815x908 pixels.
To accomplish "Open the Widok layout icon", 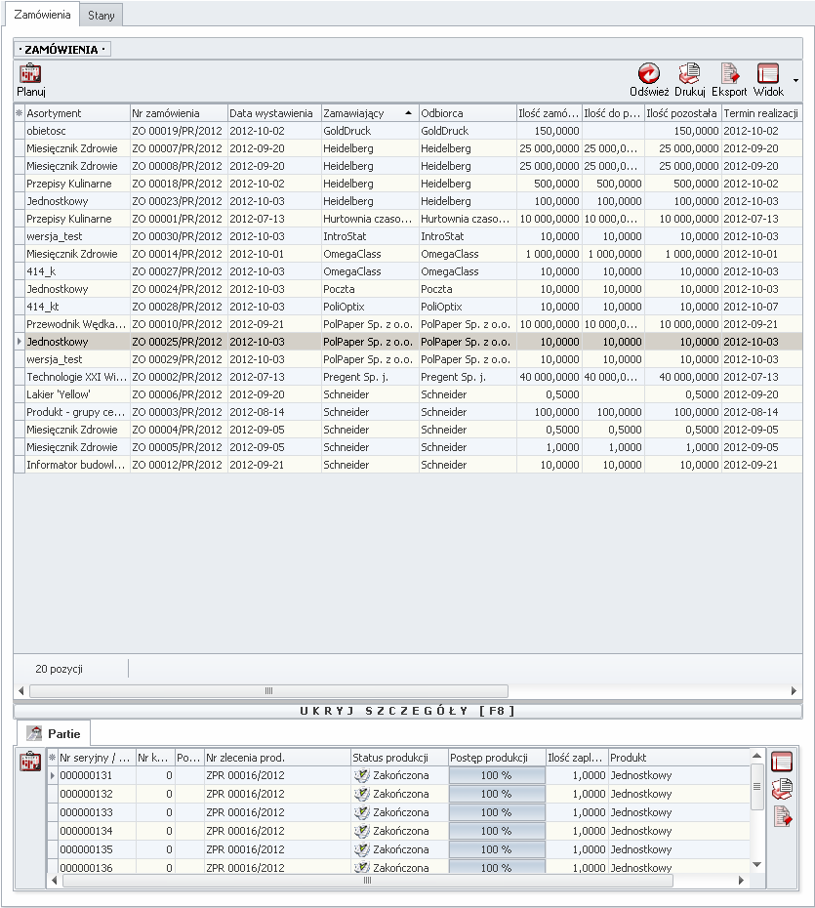I will point(768,74).
